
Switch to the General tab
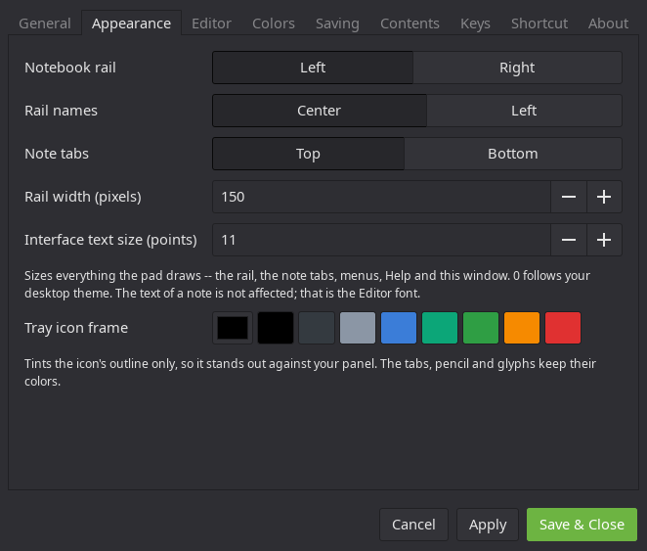coord(45,23)
